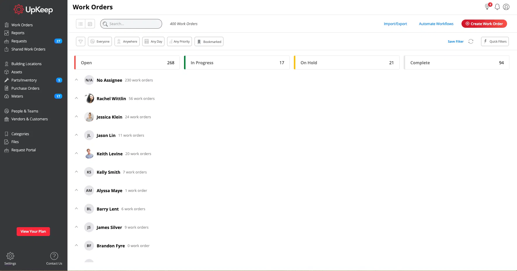The width and height of the screenshot is (517, 271).
Task: Click Create Work Order button
Action: (x=484, y=24)
